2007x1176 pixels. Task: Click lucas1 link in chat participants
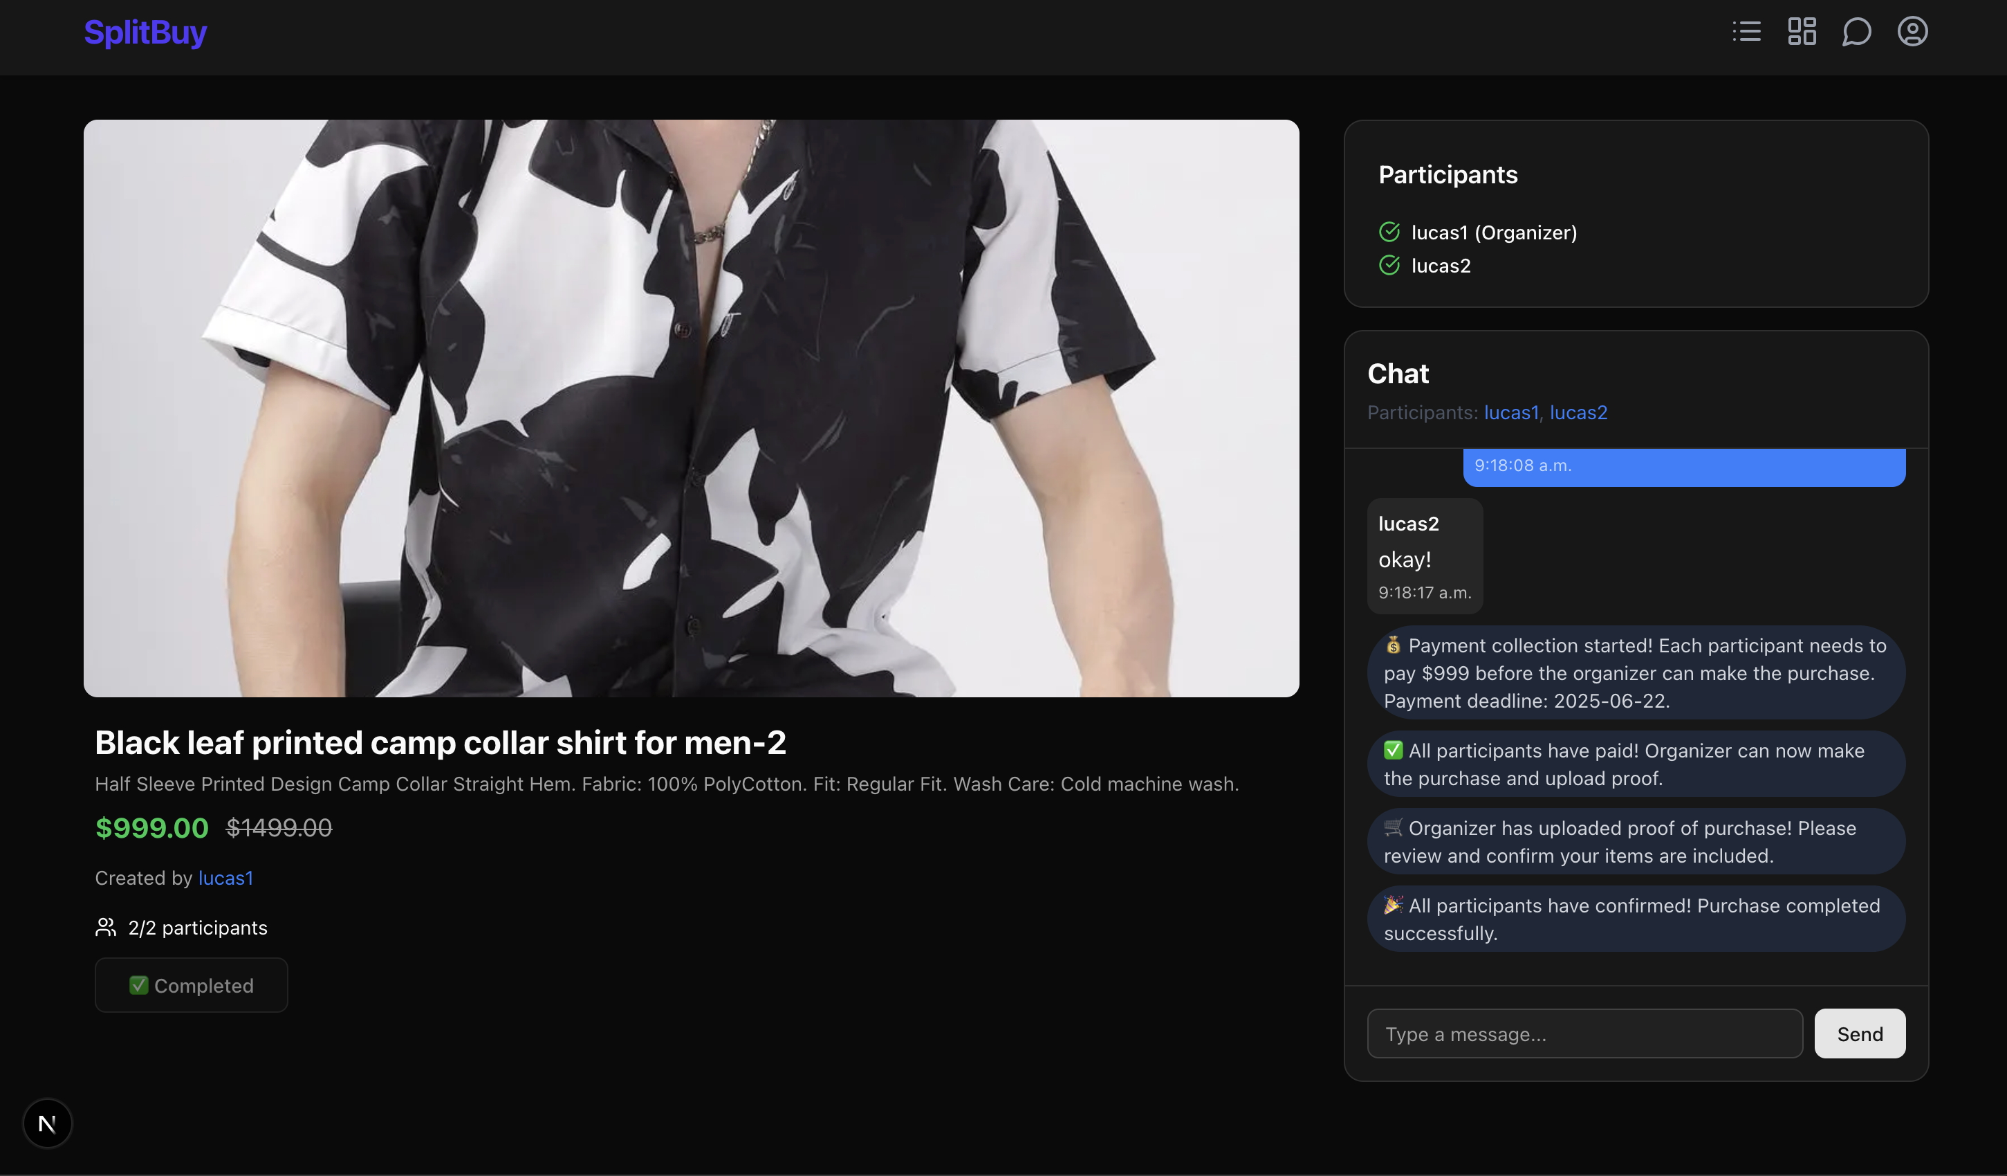click(x=1511, y=413)
